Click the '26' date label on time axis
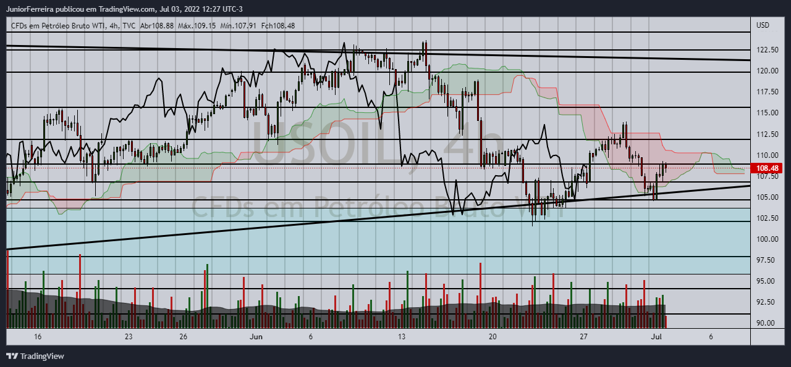The height and width of the screenshot is (367, 791). pos(184,337)
